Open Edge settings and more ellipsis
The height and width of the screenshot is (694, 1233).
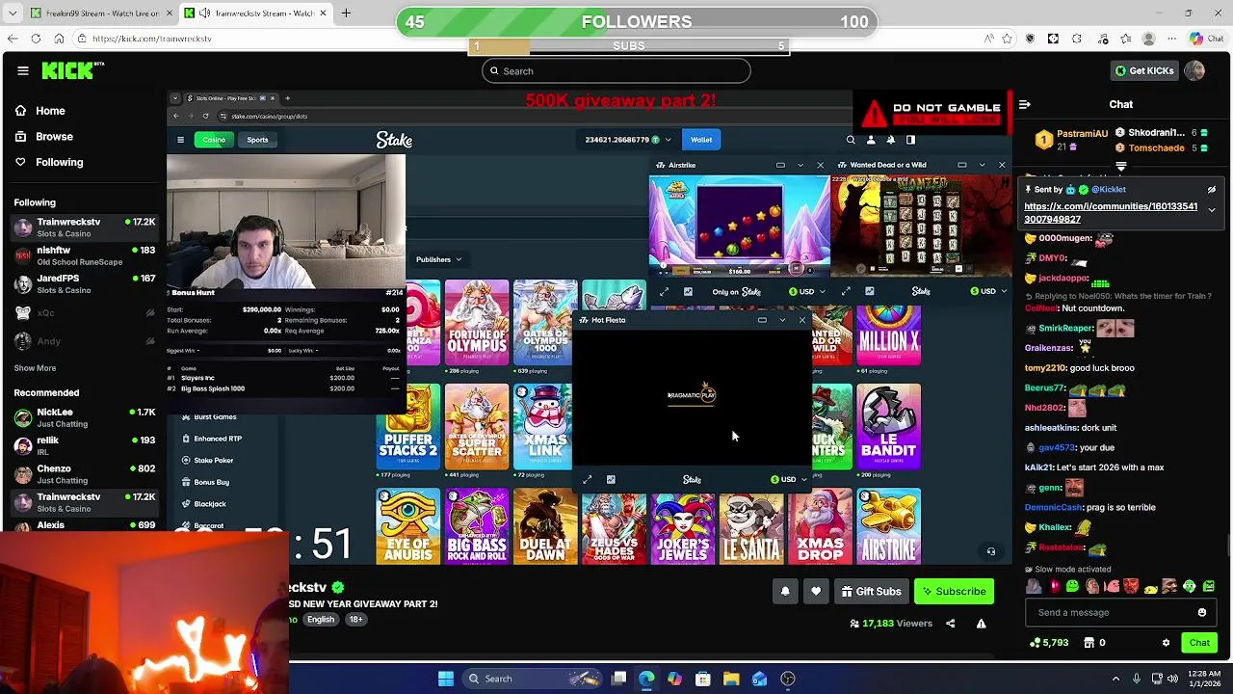point(1171,39)
